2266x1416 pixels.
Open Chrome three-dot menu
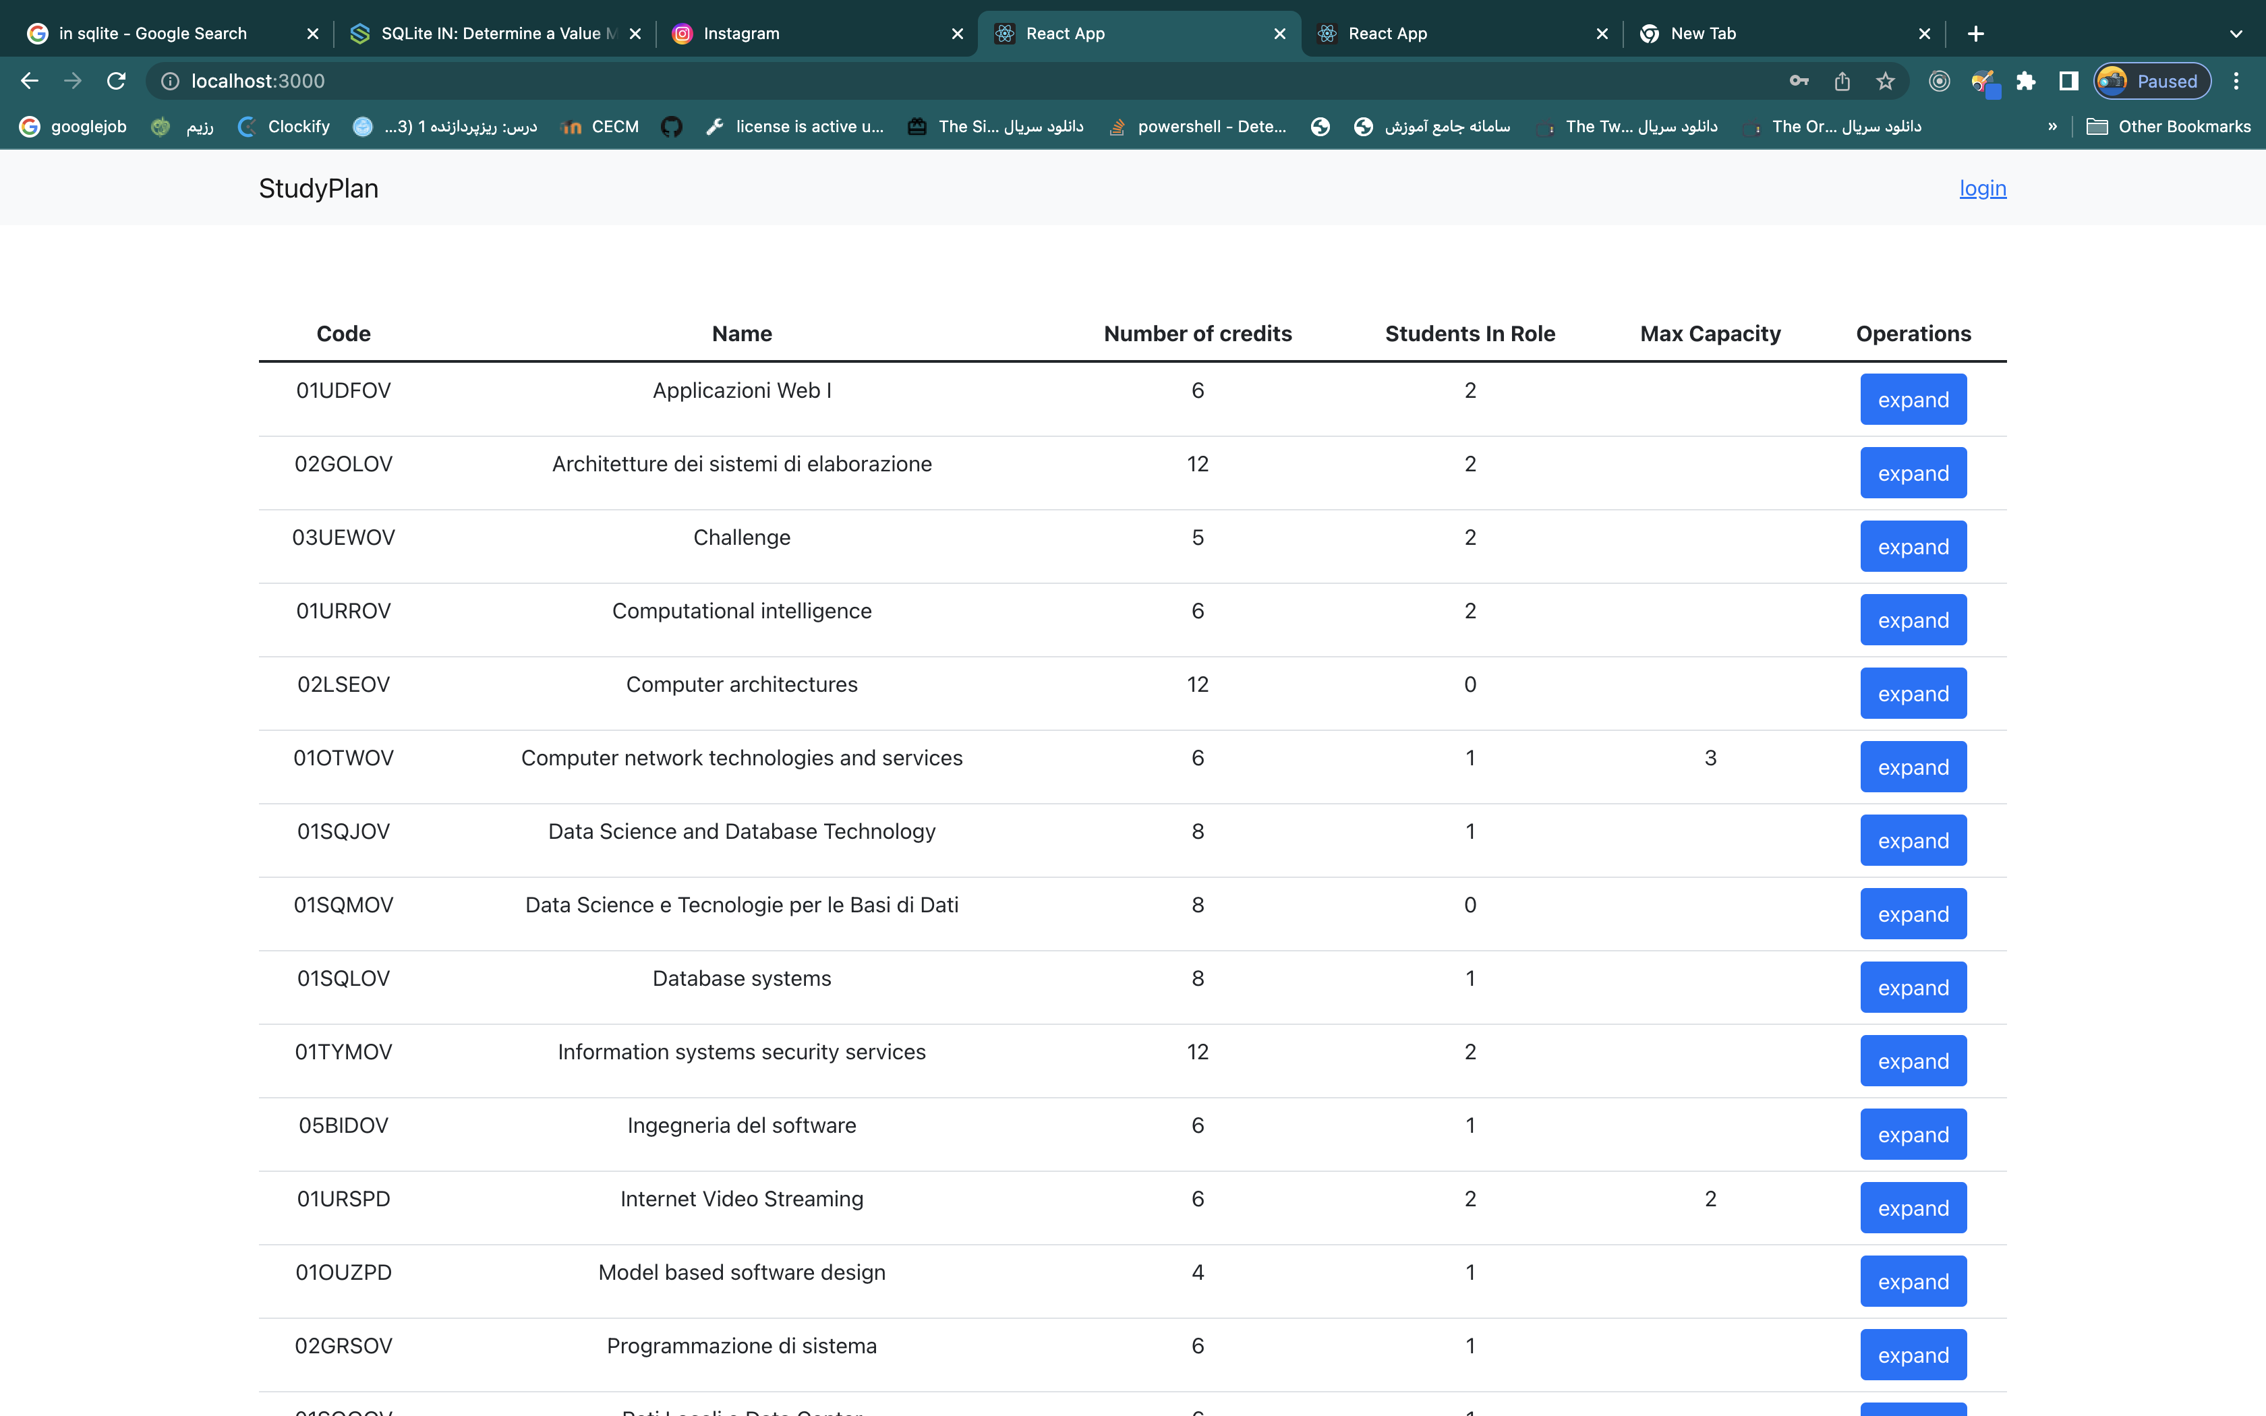coord(2236,82)
